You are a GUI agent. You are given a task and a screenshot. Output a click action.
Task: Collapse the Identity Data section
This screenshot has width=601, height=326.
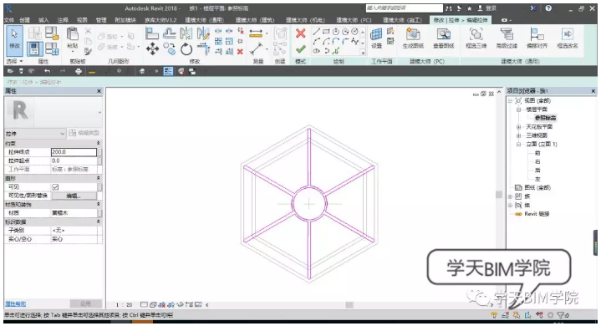click(98, 222)
